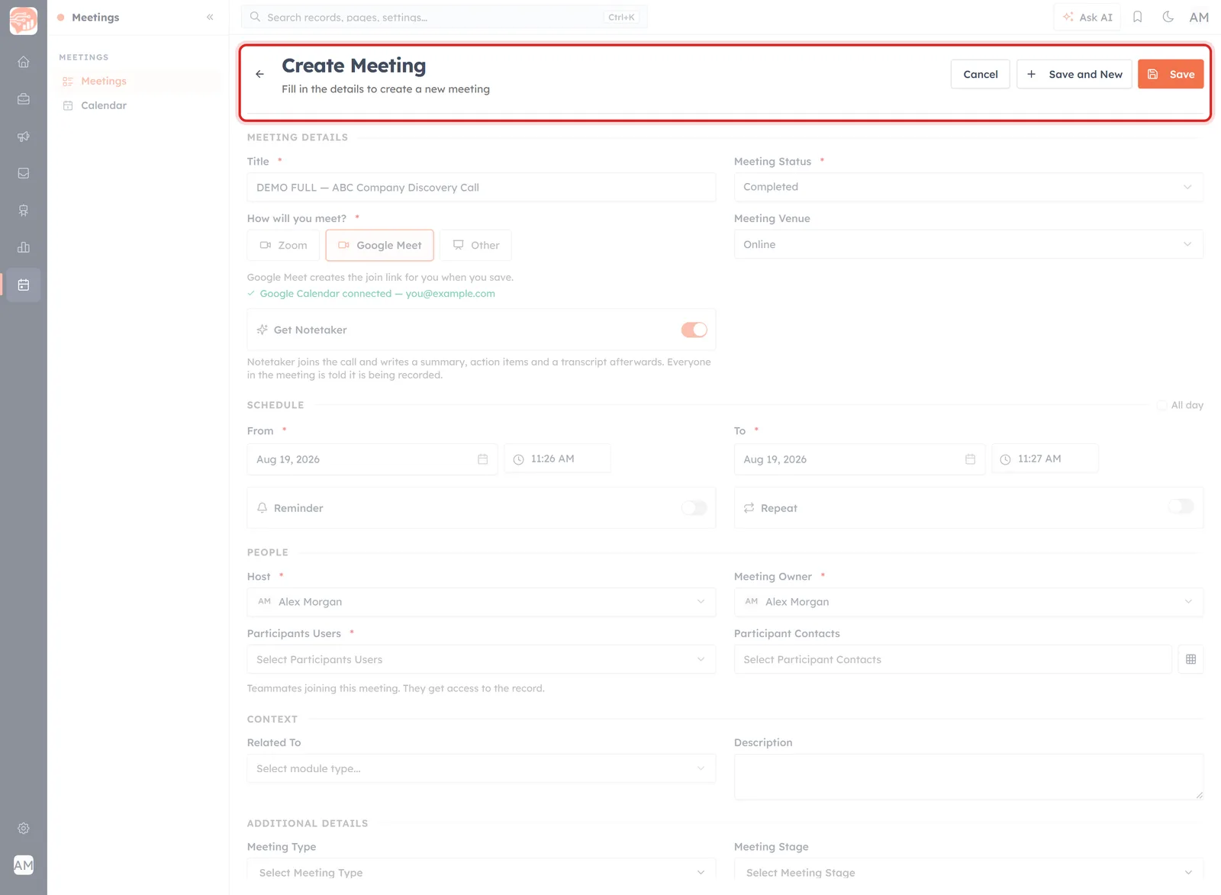Viewport: 1221px width, 895px height.
Task: Collapse the Meetings side panel
Action: (x=210, y=17)
